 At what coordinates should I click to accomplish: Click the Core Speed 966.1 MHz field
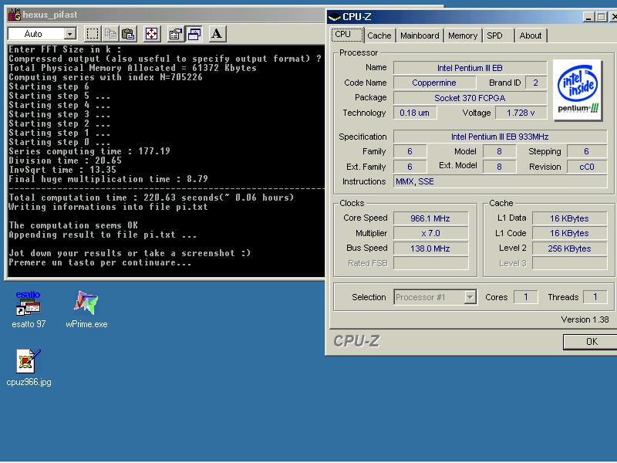point(430,218)
